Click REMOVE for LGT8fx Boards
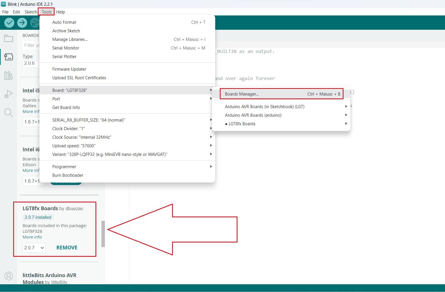The width and height of the screenshot is (445, 292). [67, 248]
